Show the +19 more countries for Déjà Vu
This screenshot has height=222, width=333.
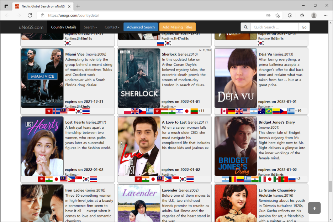pos(298,111)
